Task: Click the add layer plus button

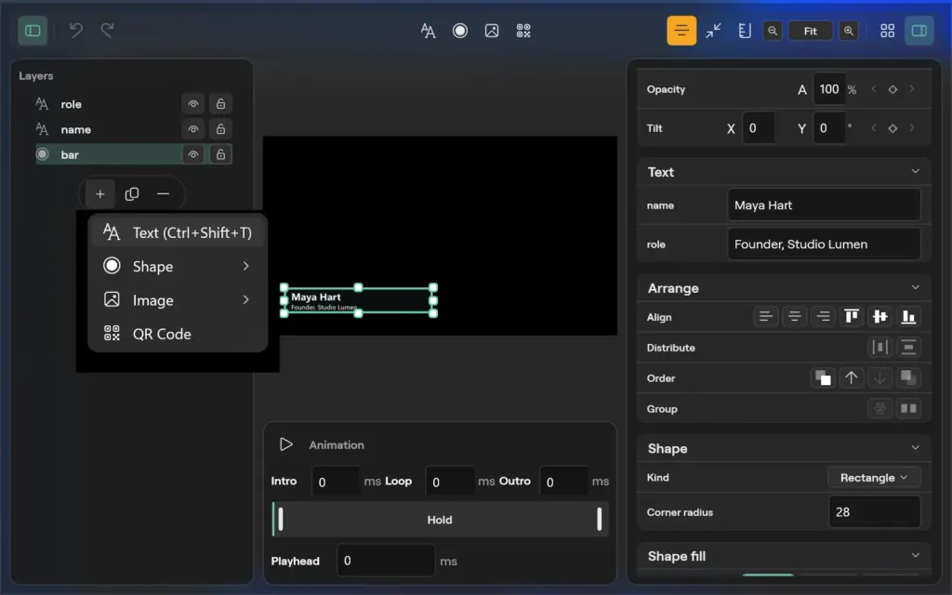Action: (x=100, y=194)
